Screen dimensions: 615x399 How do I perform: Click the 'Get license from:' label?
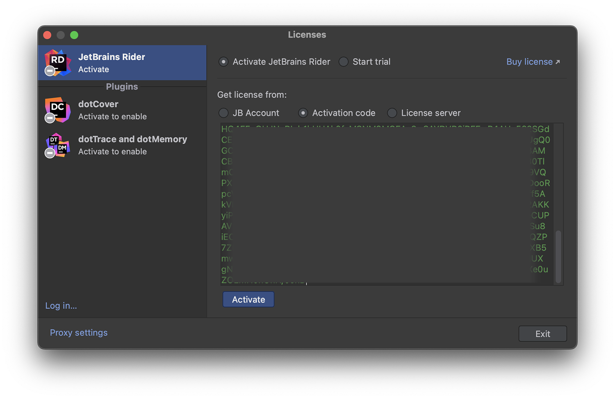point(252,95)
